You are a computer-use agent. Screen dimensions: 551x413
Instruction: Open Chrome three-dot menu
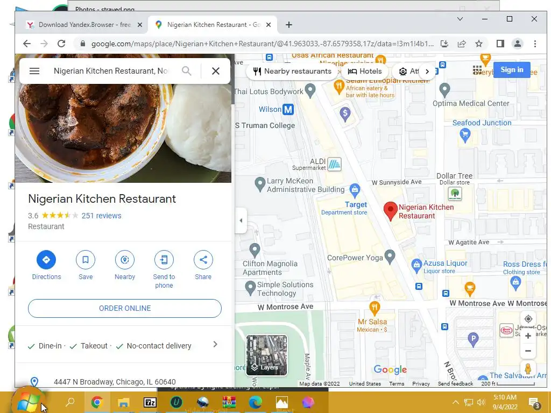[x=535, y=44]
